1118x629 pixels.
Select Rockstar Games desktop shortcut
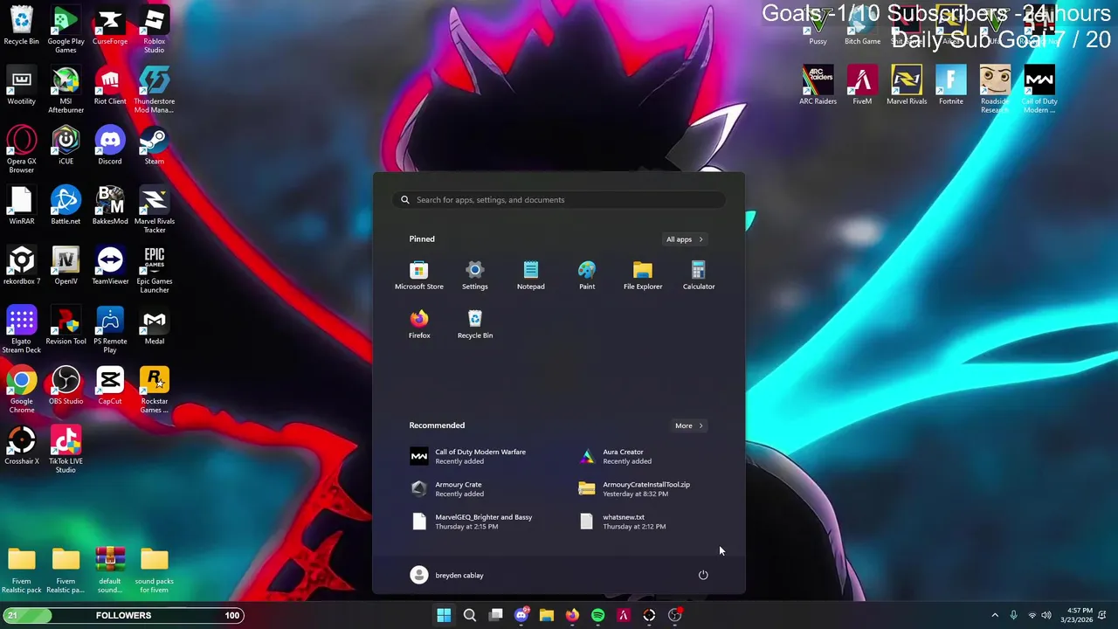pos(155,390)
